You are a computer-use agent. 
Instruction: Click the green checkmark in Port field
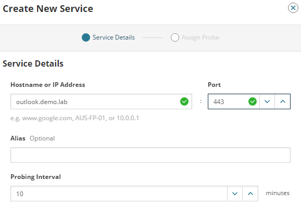point(253,101)
